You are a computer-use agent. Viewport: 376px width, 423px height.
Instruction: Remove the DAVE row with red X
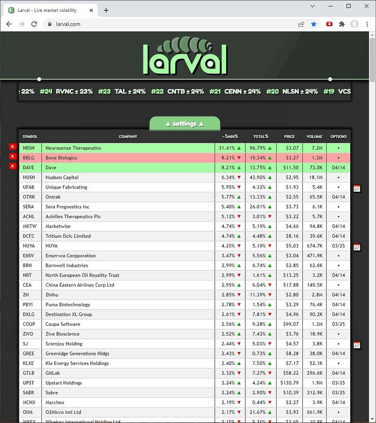pos(12,166)
